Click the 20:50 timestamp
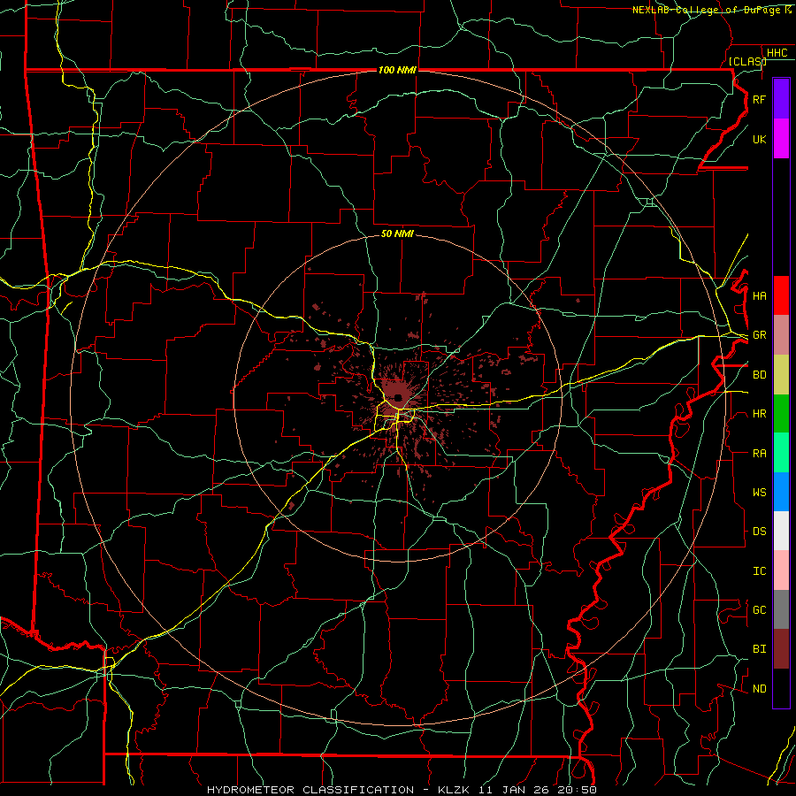This screenshot has height=796, width=796. [x=577, y=790]
